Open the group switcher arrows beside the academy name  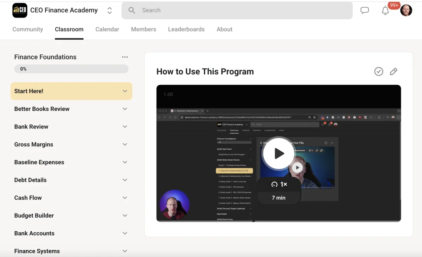pos(110,11)
